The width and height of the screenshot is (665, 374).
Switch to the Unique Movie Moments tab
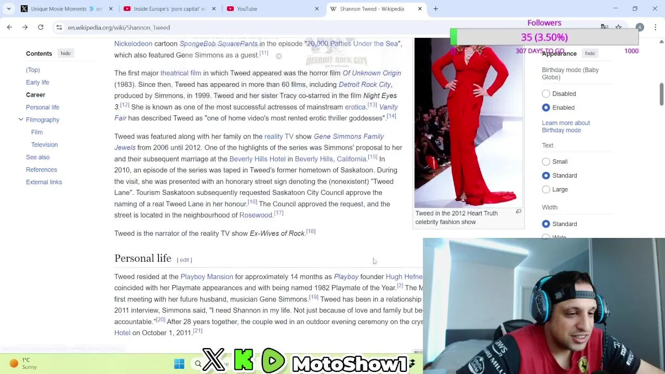[66, 9]
